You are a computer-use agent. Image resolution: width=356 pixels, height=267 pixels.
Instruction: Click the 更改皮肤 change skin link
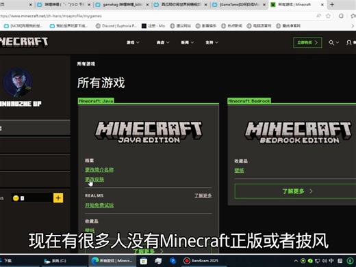(x=94, y=180)
